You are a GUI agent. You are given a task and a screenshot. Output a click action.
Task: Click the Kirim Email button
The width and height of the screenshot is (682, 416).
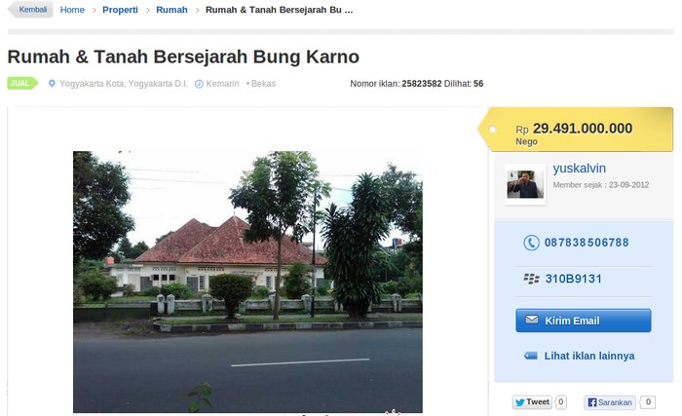(584, 321)
